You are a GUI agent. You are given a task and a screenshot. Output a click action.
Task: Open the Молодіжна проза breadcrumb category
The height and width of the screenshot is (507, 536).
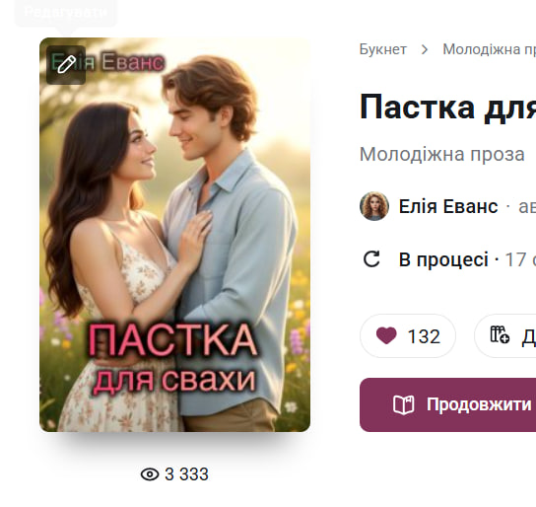(489, 49)
